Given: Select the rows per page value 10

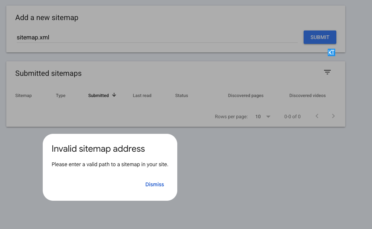Looking at the screenshot, I should [x=258, y=116].
